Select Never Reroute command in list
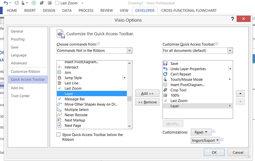The height and width of the screenshot is (161, 255). click(x=92, y=115)
